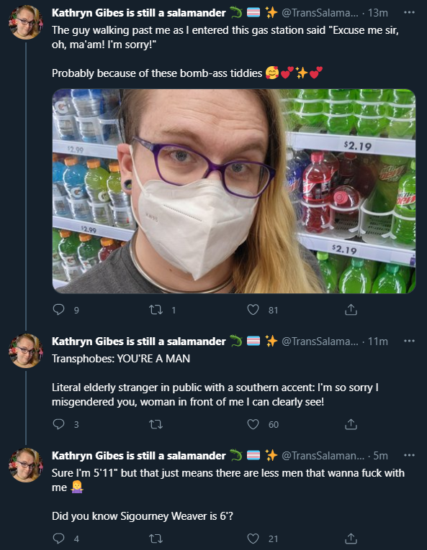Reply to the 'Transphobes: YOU'RE A MAN' tweet
427x550 pixels.
coord(59,424)
